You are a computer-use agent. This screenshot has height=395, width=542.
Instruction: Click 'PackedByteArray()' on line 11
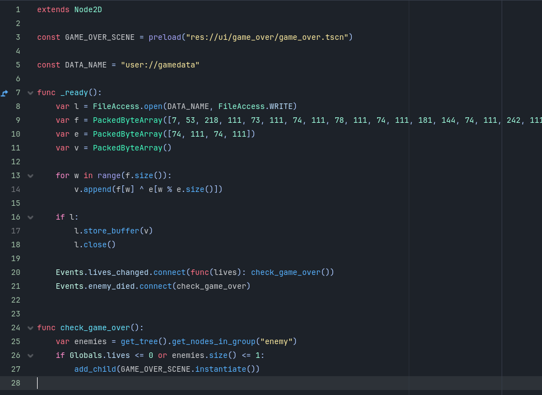click(x=132, y=148)
